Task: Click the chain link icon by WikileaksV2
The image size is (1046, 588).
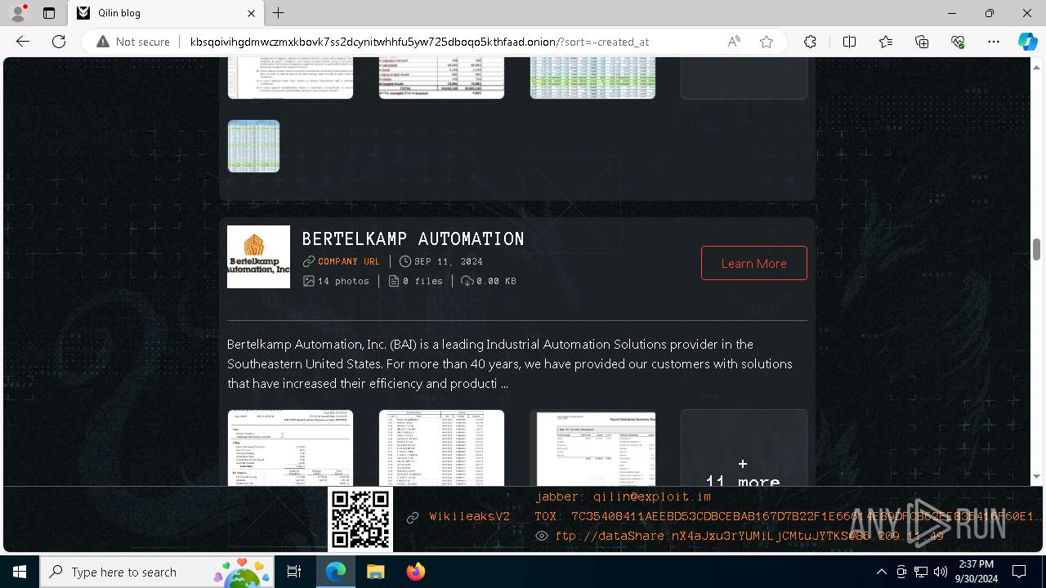Action: pos(413,517)
